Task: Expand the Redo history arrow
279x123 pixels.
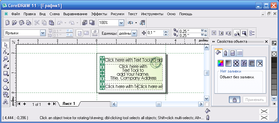Action: pos(77,23)
